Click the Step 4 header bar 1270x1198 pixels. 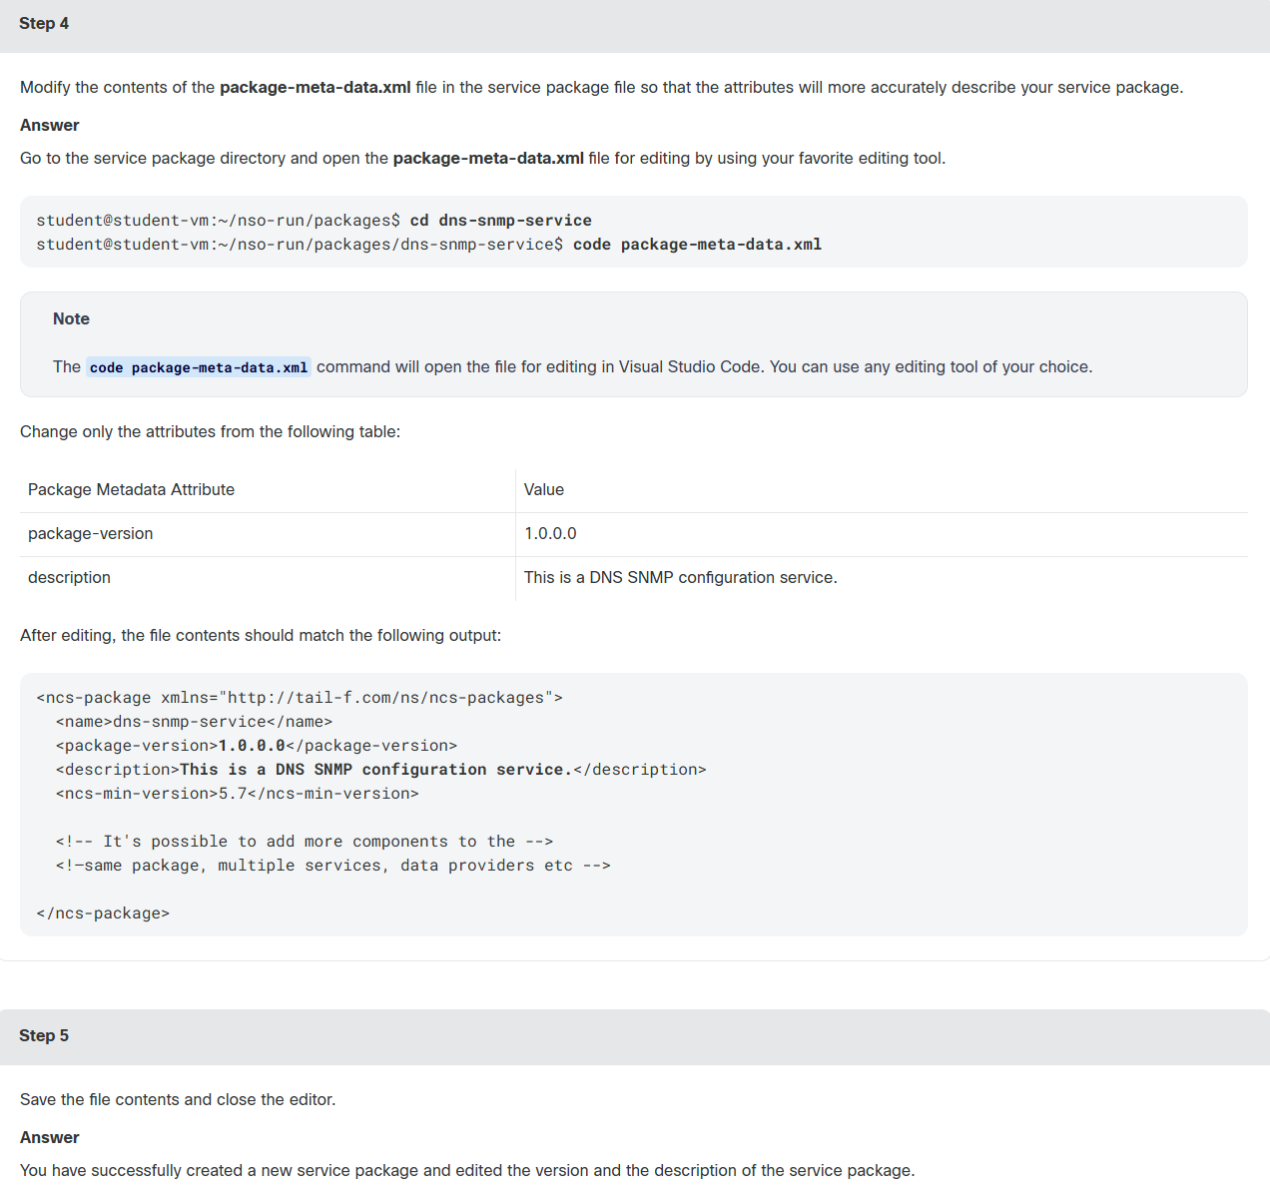[635, 24]
